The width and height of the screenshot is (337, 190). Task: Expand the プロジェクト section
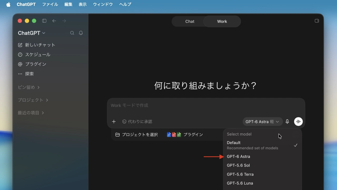[x=33, y=100]
